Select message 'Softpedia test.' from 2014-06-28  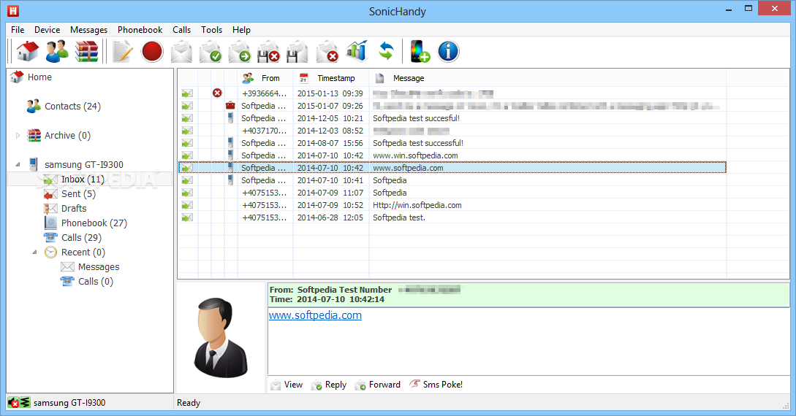click(452, 217)
